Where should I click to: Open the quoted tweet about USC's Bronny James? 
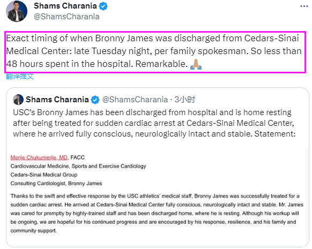coord(154,123)
